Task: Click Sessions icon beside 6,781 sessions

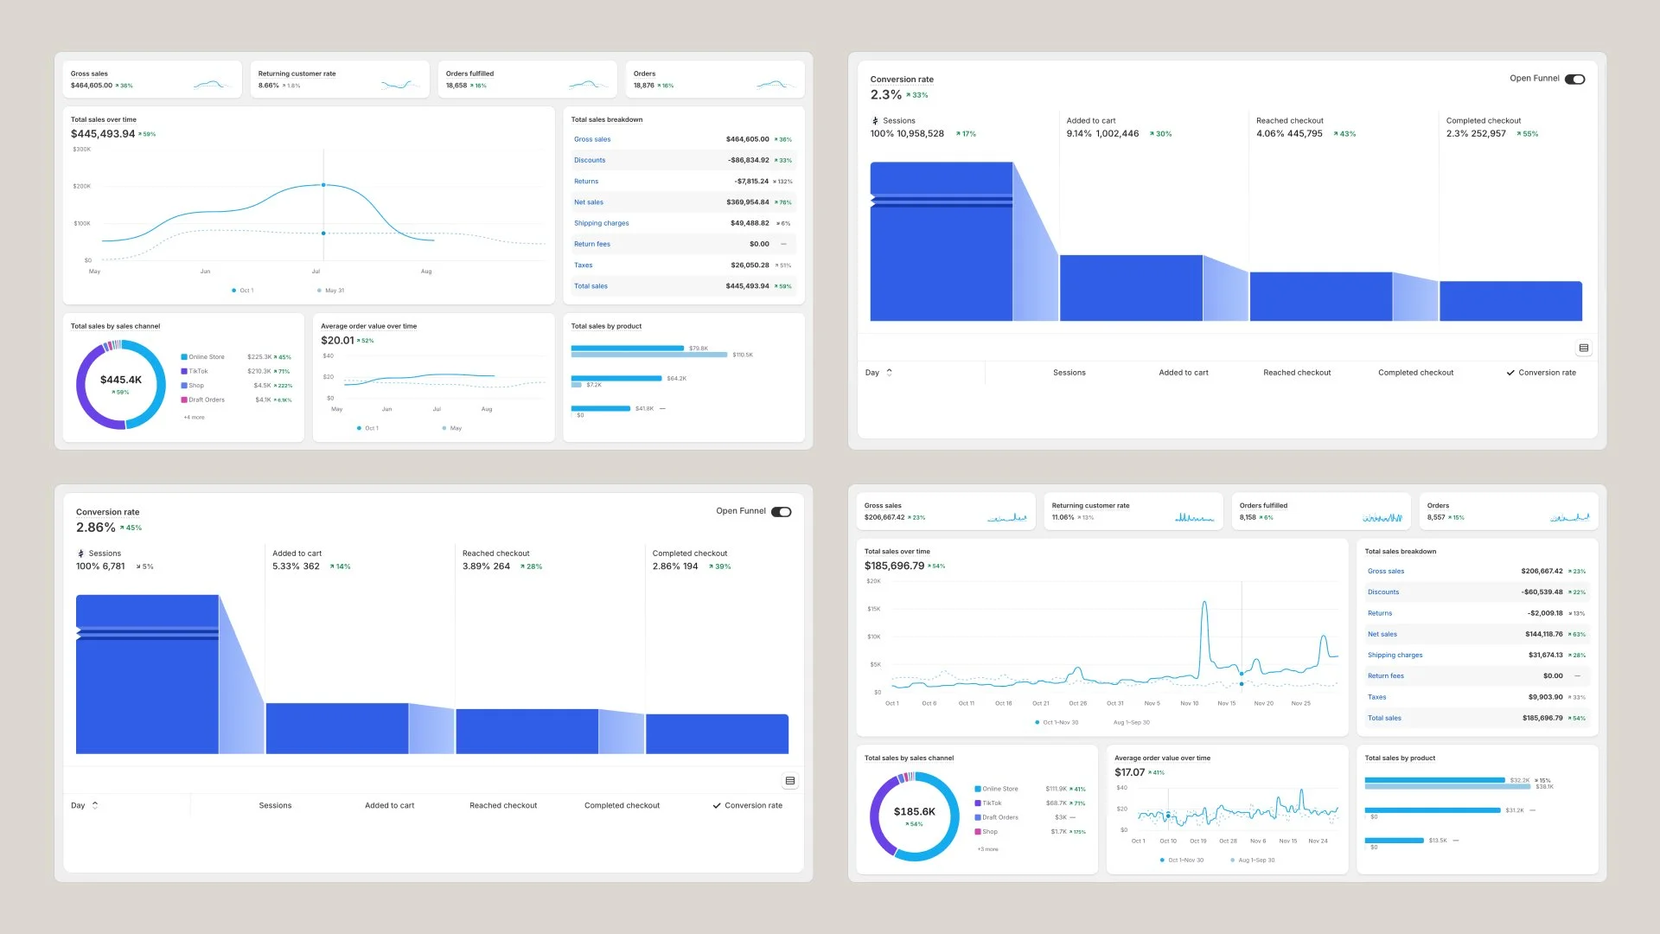Action: 80,553
